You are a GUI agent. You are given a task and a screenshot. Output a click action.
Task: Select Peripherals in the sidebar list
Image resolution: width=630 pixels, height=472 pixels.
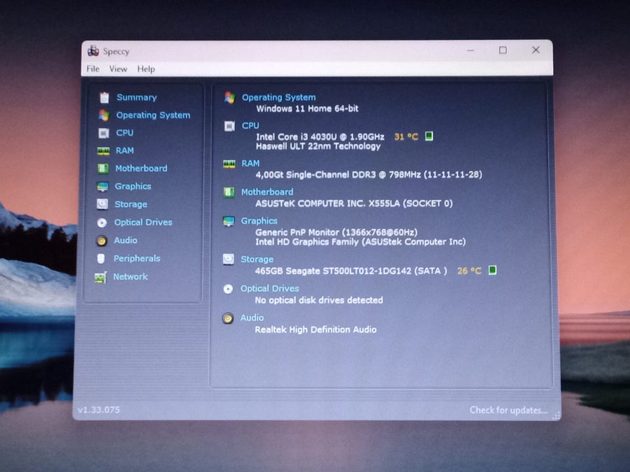(136, 258)
